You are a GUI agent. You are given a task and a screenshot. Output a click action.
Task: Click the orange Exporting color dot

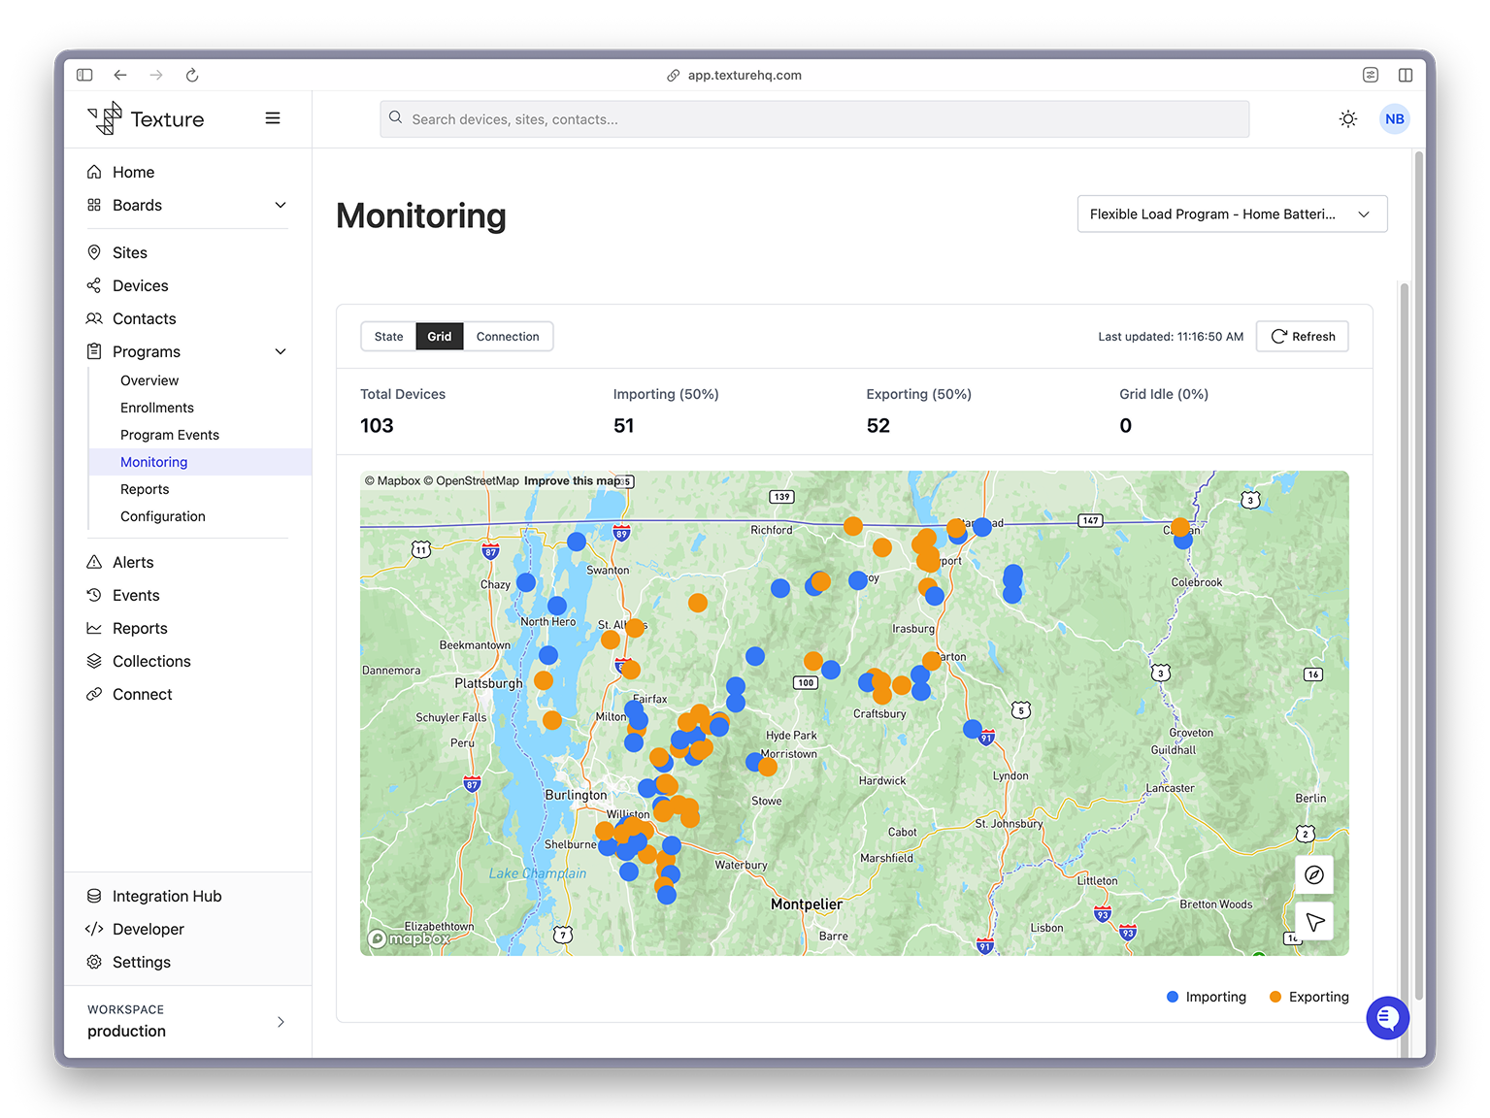point(1275,996)
